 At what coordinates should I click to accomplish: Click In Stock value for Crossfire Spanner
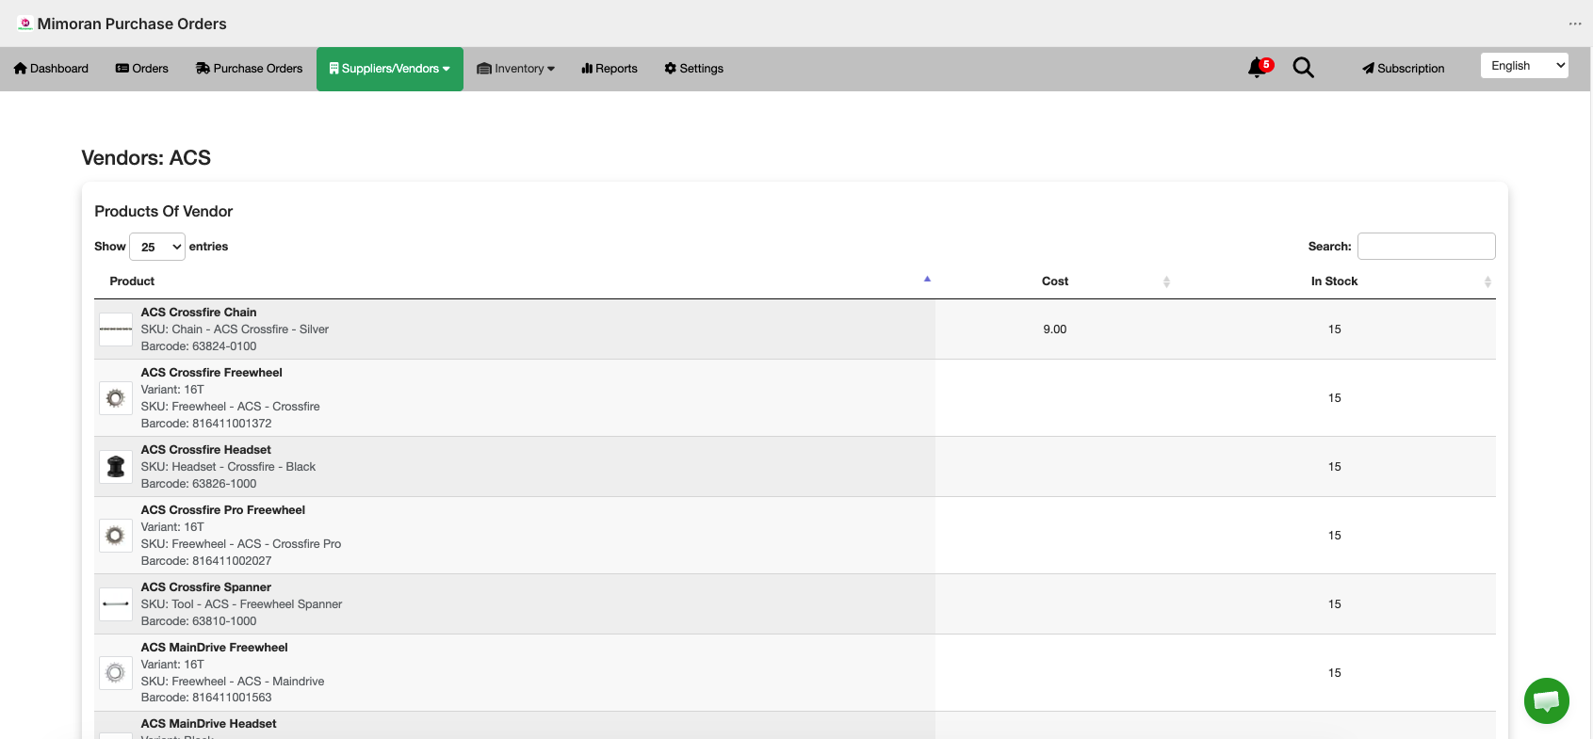[x=1335, y=604]
